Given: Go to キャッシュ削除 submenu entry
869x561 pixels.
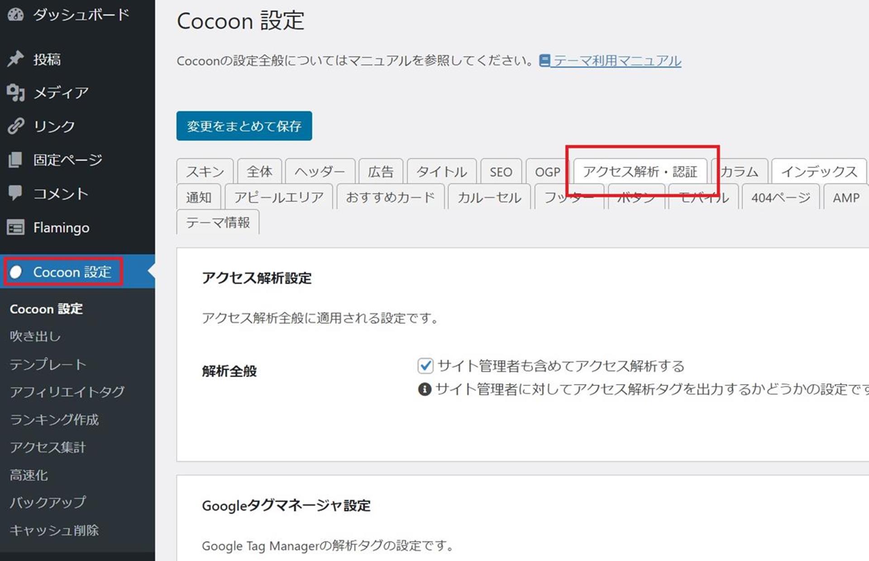Looking at the screenshot, I should (54, 530).
